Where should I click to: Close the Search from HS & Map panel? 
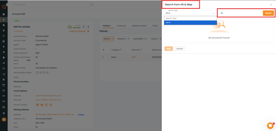[271, 5]
